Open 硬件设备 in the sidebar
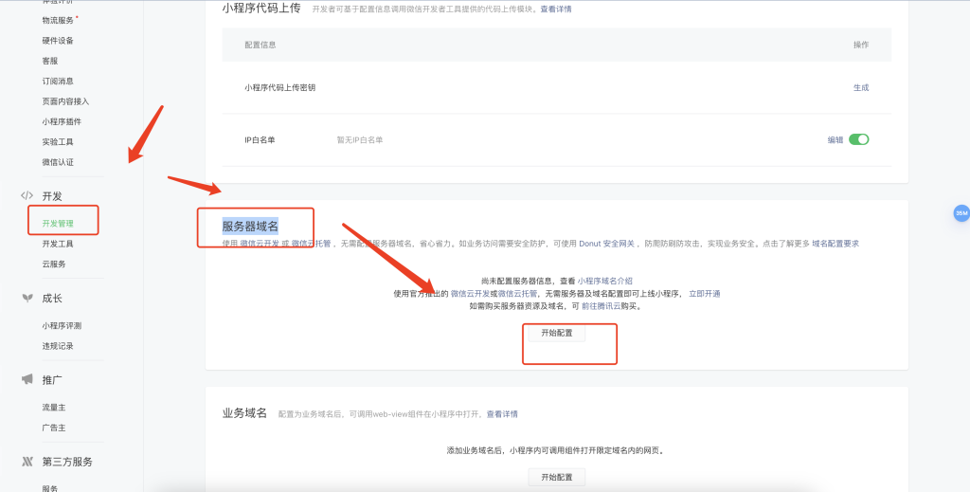This screenshot has height=492, width=970. pyautogui.click(x=58, y=41)
